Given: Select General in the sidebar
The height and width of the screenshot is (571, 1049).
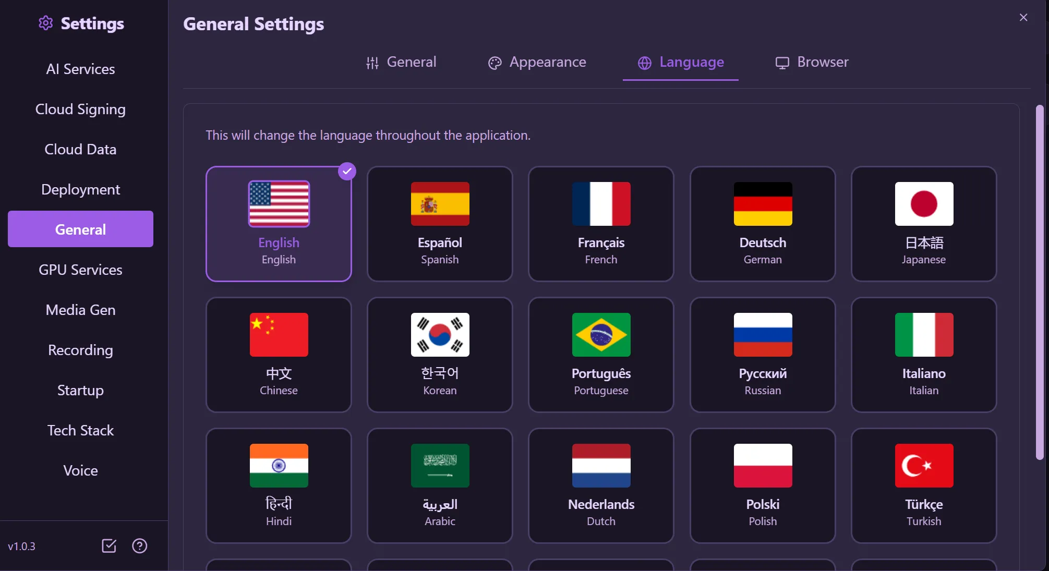Looking at the screenshot, I should 80,229.
